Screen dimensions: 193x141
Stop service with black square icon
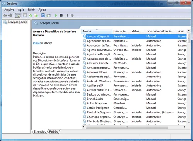[x=61, y=15]
